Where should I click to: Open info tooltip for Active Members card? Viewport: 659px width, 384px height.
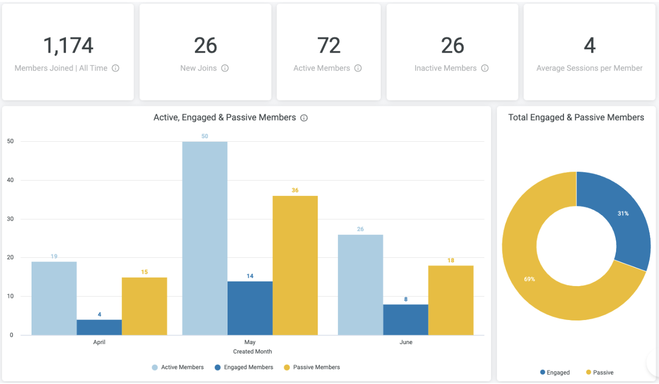point(358,68)
